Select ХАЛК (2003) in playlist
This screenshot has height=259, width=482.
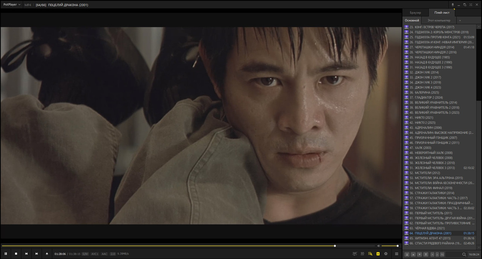(x=439, y=148)
